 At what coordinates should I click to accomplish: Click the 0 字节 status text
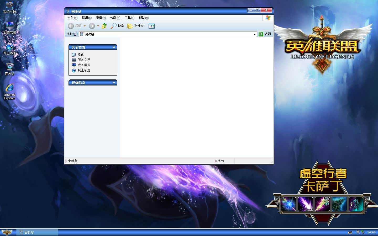pos(220,161)
